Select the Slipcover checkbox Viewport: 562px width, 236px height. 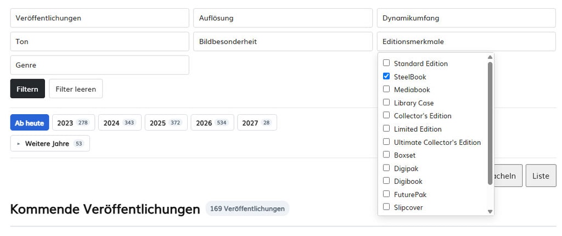click(386, 207)
